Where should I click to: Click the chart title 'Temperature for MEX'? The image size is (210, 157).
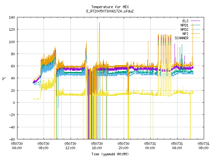[110, 7]
